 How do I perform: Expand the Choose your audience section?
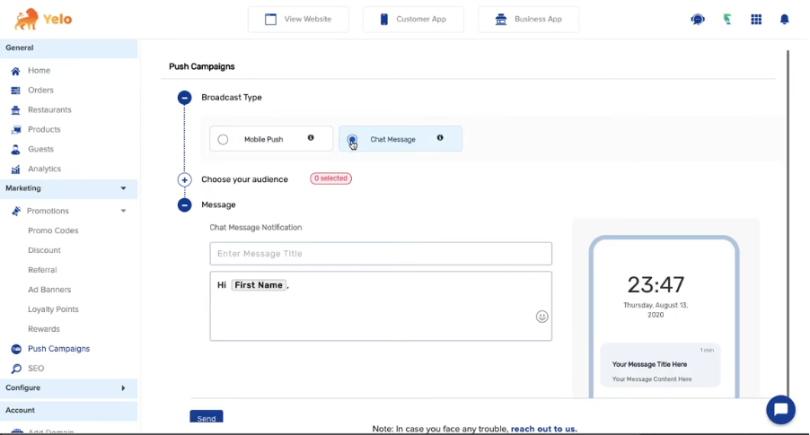coord(184,179)
